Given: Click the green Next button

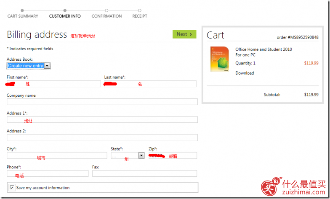Looking at the screenshot, I should [x=184, y=34].
